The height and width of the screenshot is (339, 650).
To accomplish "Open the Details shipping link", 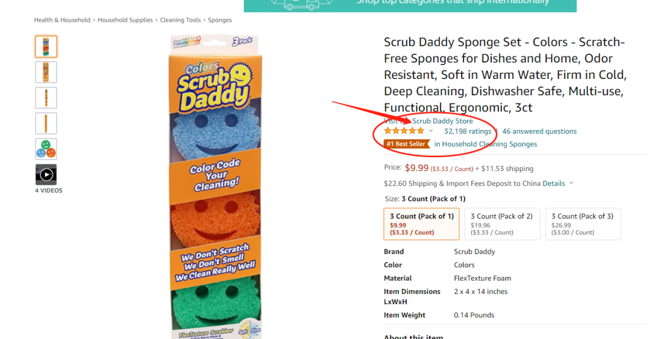I will coord(554,184).
